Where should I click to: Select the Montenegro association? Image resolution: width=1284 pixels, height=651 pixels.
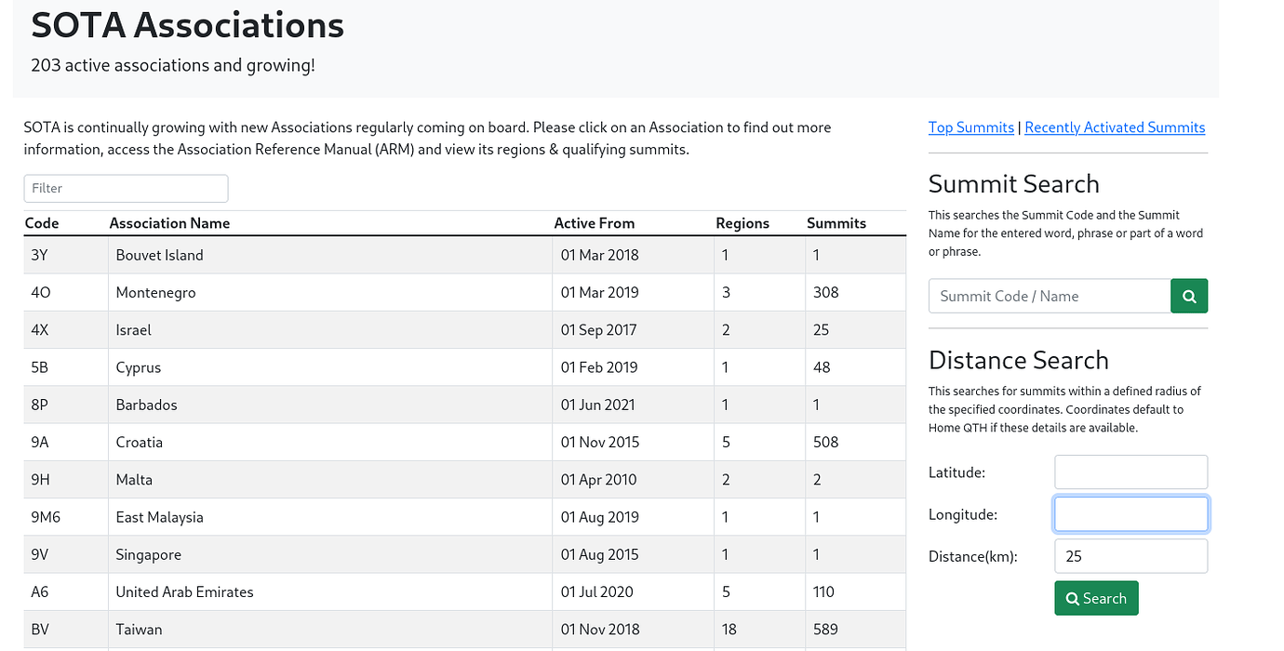[x=155, y=292]
